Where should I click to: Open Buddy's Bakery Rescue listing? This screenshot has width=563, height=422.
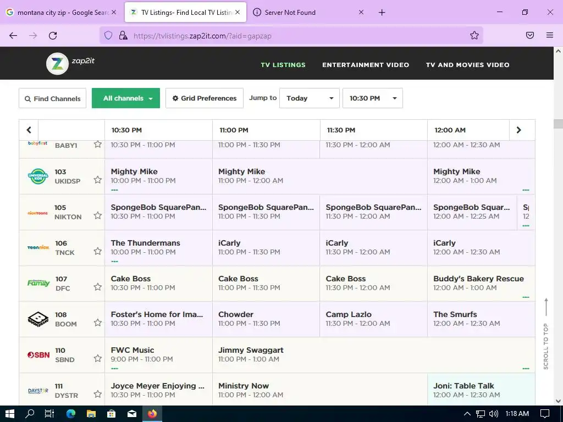point(481,283)
